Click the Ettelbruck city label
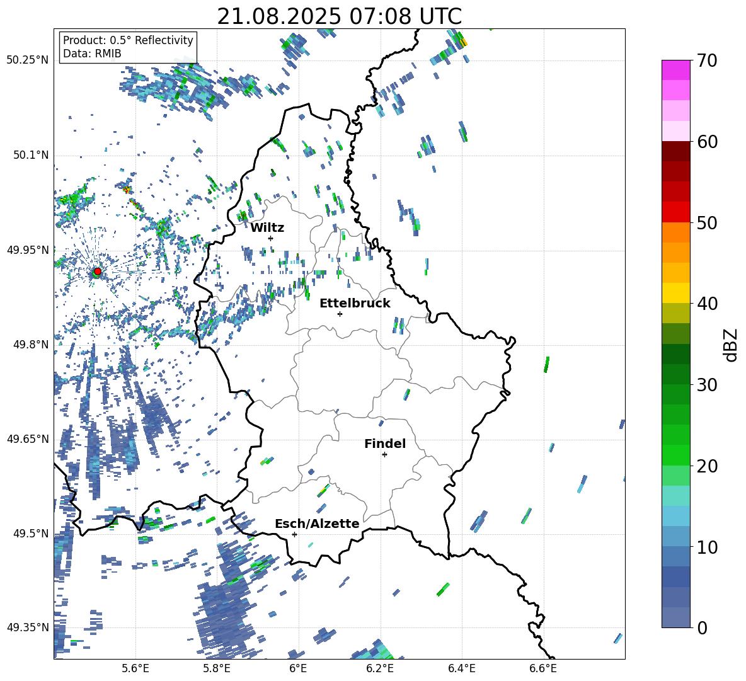746x681 pixels. click(x=355, y=304)
